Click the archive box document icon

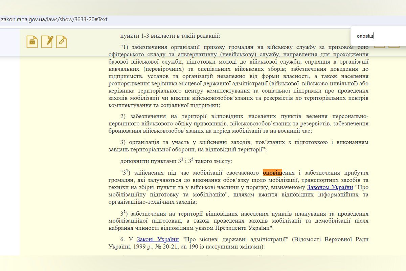[x=32, y=42]
